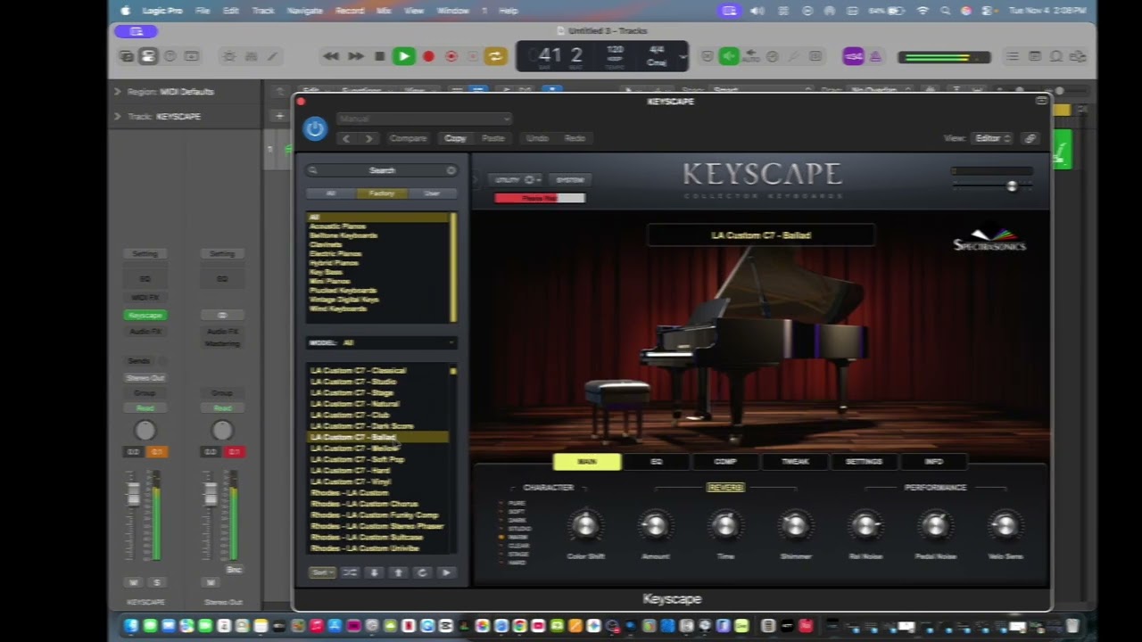Select the User directory filter

432,193
